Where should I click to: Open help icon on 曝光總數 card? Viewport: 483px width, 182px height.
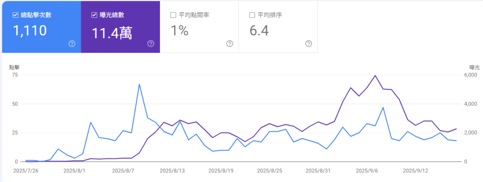(150, 44)
